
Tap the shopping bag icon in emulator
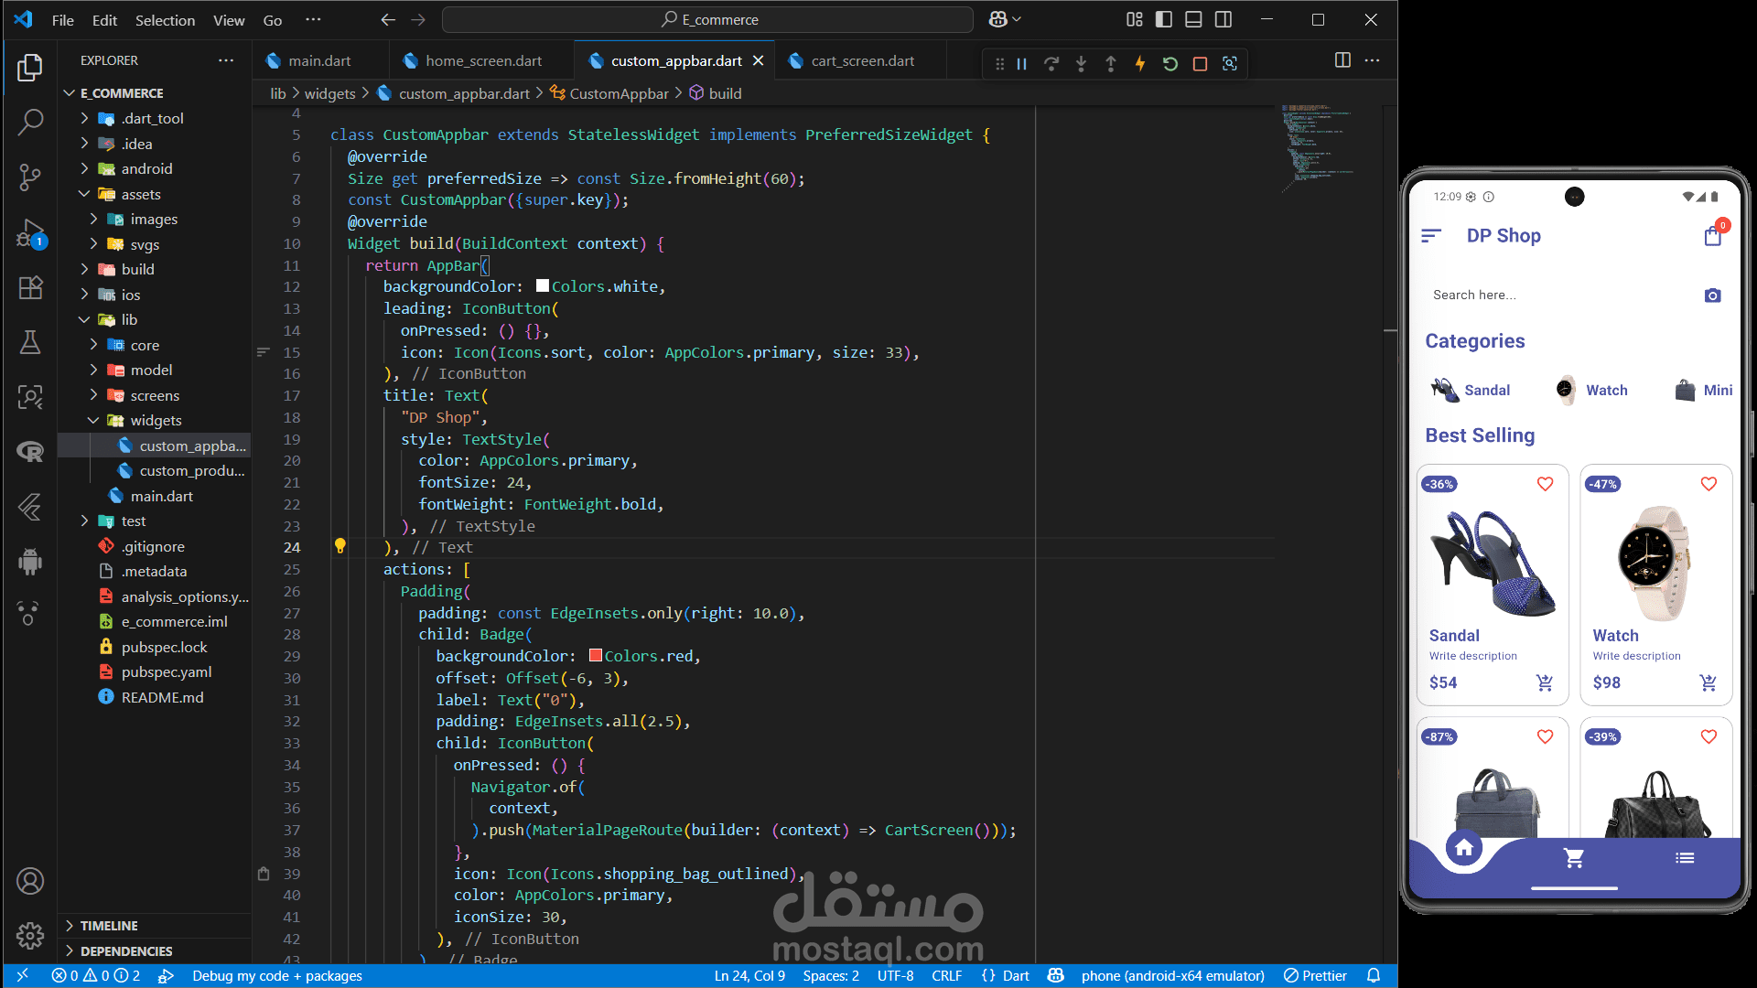click(1713, 236)
